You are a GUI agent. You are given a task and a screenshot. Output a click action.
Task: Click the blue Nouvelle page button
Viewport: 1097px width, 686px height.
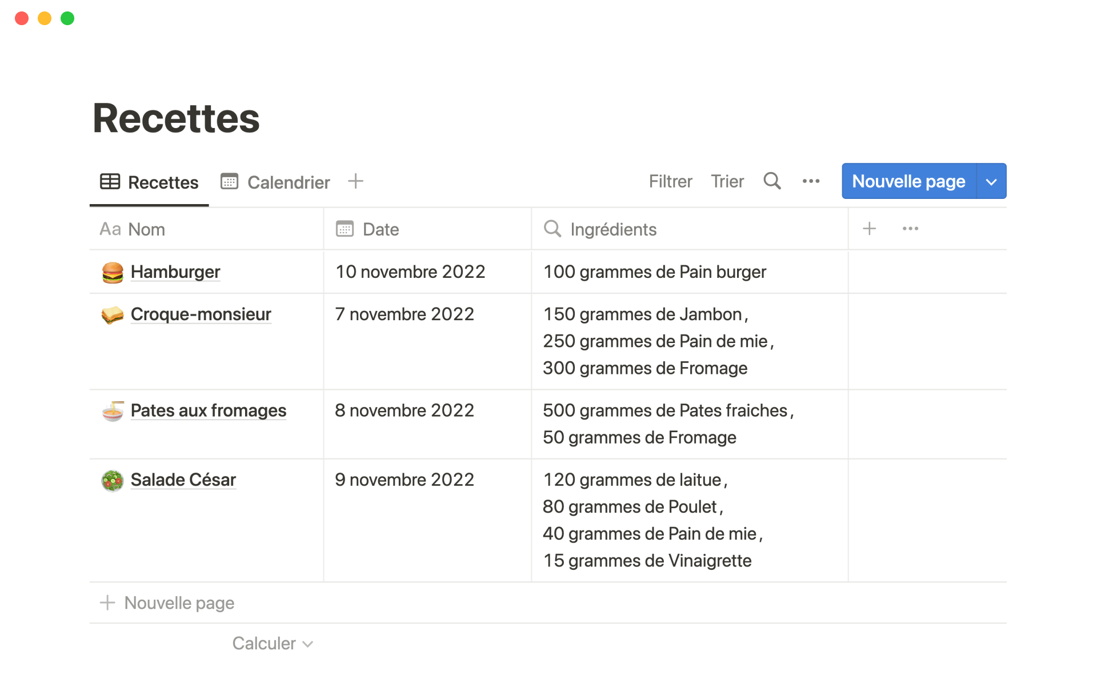(908, 182)
